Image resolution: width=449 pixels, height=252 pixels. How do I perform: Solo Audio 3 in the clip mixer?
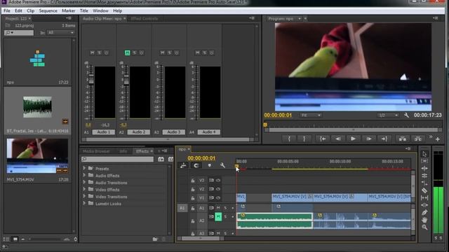coord(170,53)
